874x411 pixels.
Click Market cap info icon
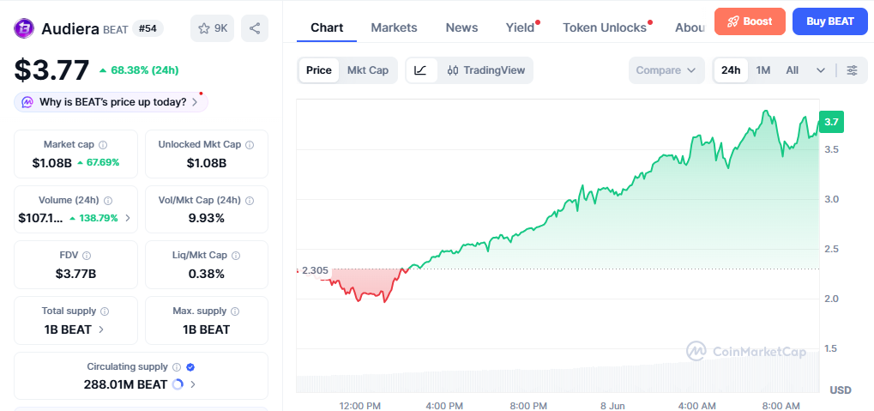(103, 145)
